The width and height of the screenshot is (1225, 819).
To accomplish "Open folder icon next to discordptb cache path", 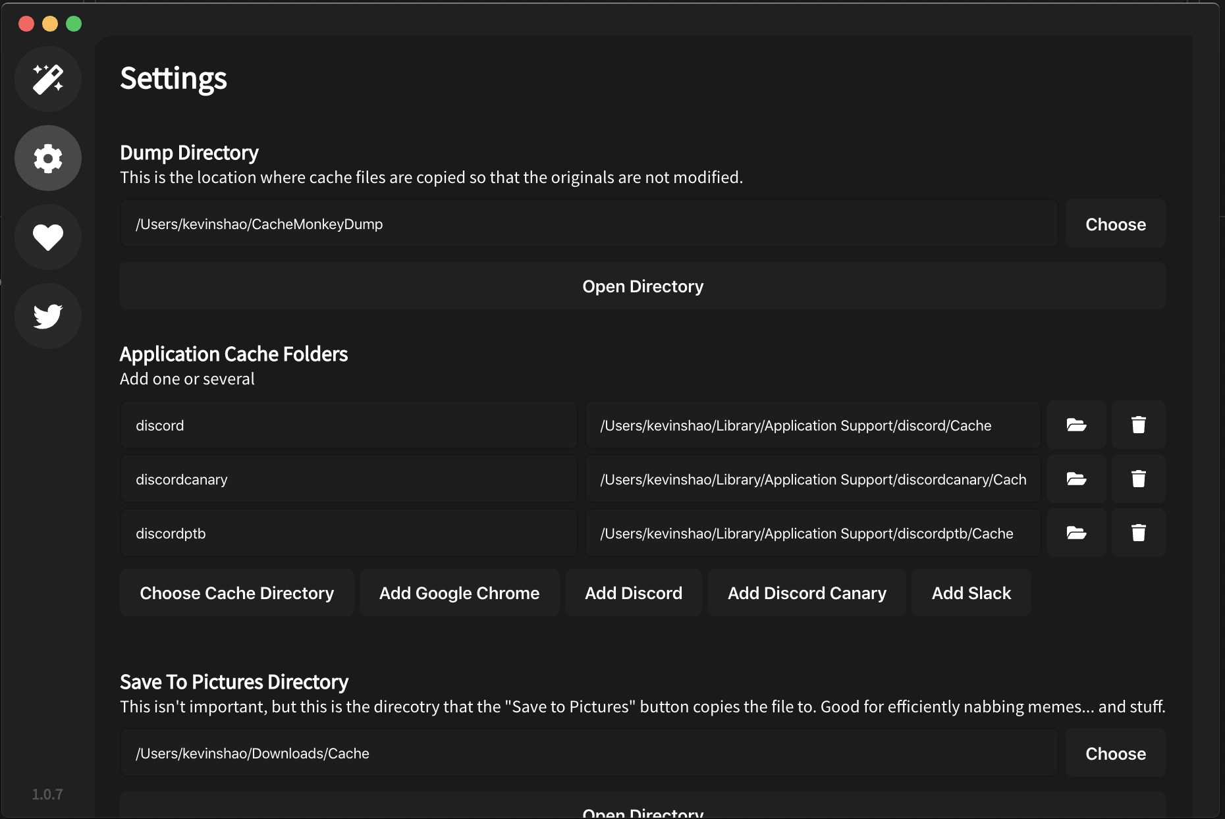I will coord(1076,533).
